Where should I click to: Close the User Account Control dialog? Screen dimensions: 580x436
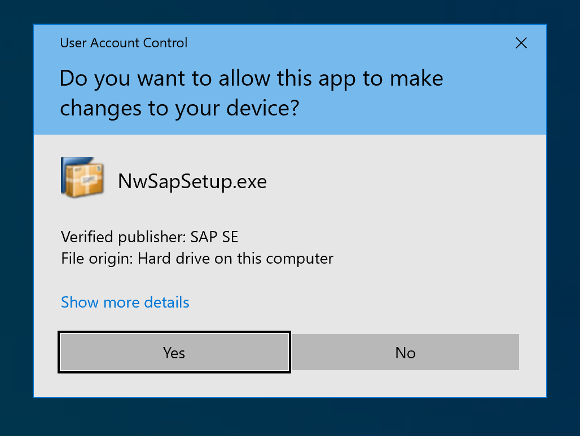tap(521, 43)
